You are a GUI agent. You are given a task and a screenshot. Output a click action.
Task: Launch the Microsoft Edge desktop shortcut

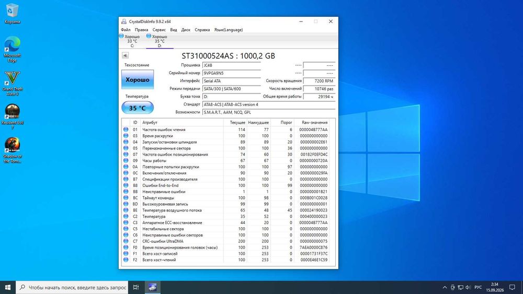point(12,49)
